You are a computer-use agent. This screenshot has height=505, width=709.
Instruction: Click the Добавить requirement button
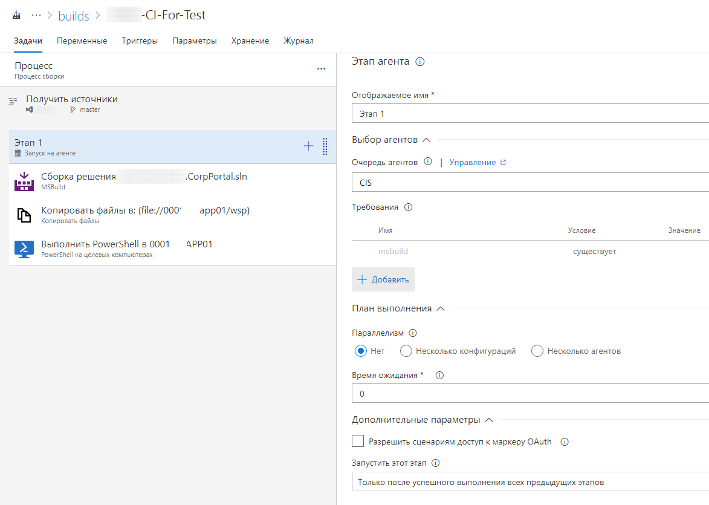coord(383,279)
